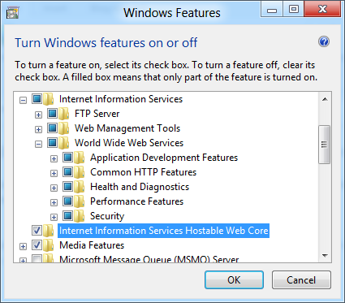Viewport: 345px width, 303px height.
Task: Select the Performance Features label
Action: (x=136, y=201)
